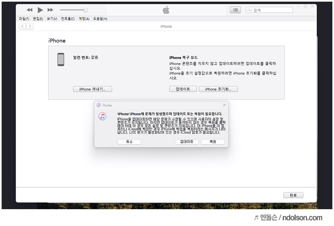Click the iPhone 복구 모드 heading
The width and height of the screenshot is (334, 226).
point(183,58)
